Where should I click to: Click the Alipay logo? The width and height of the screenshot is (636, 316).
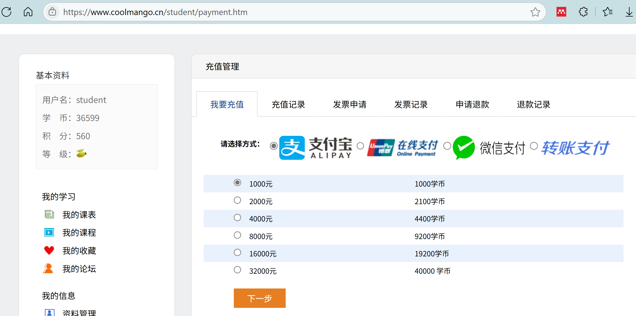[x=316, y=148]
